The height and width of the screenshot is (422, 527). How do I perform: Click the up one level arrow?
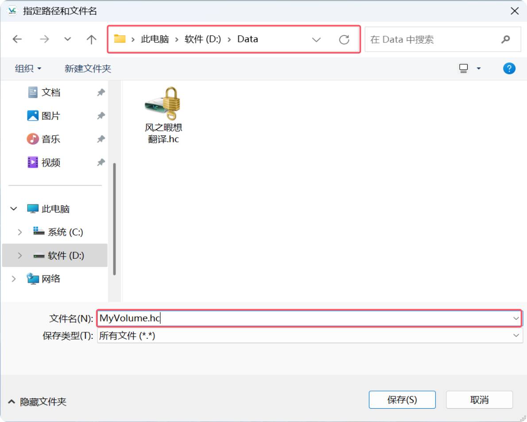pyautogui.click(x=91, y=39)
